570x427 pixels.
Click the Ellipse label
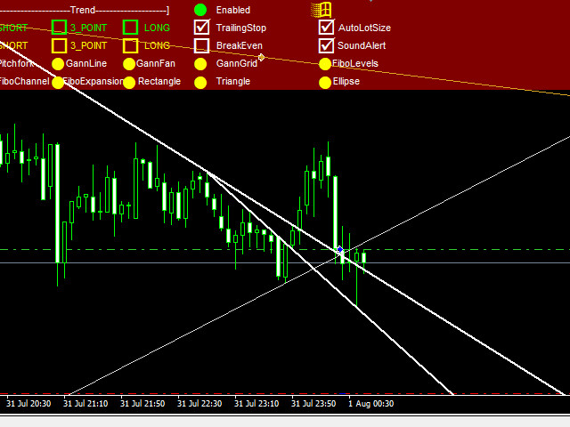click(x=346, y=81)
